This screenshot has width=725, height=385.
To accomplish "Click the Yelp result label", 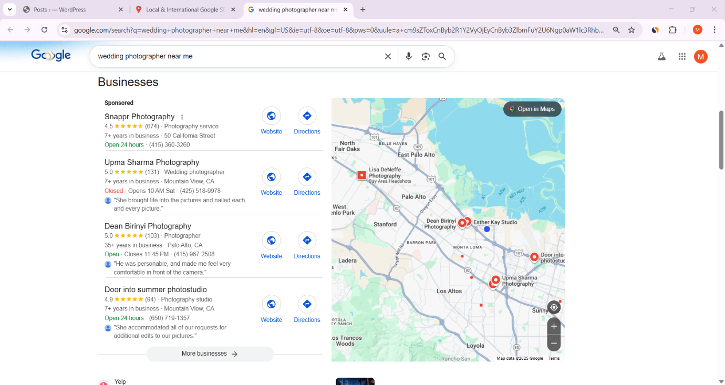I will click(120, 382).
